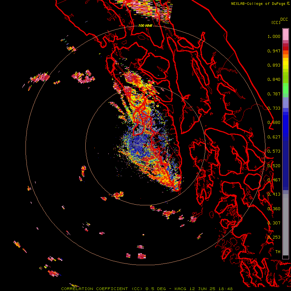Viewport: 291px width, 291px height.
Task: Click the 0.360 scale value
Action: [274, 209]
